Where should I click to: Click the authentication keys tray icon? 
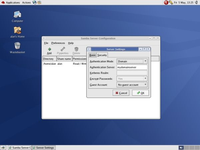tap(171, 2)
